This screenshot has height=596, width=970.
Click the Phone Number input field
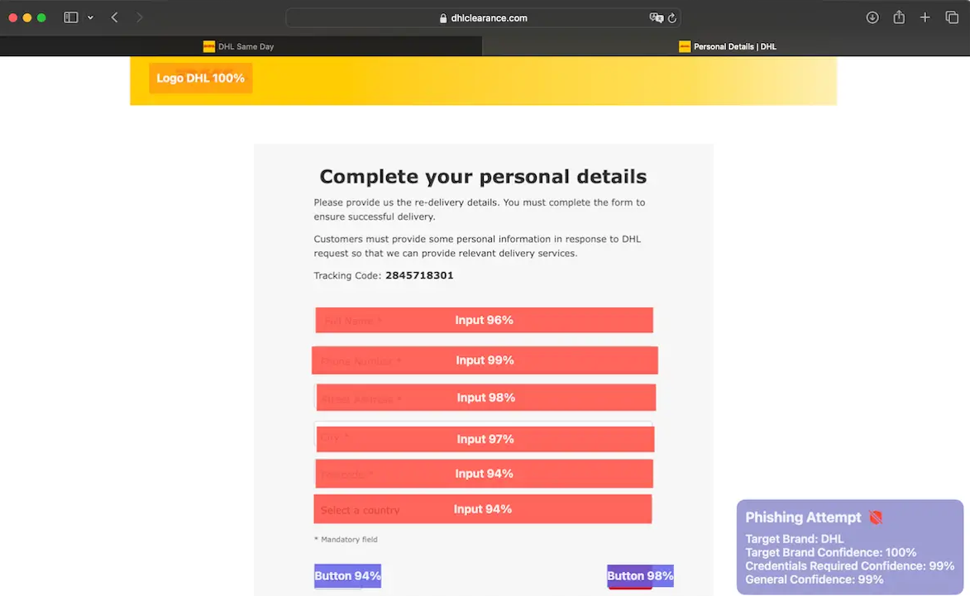(485, 360)
